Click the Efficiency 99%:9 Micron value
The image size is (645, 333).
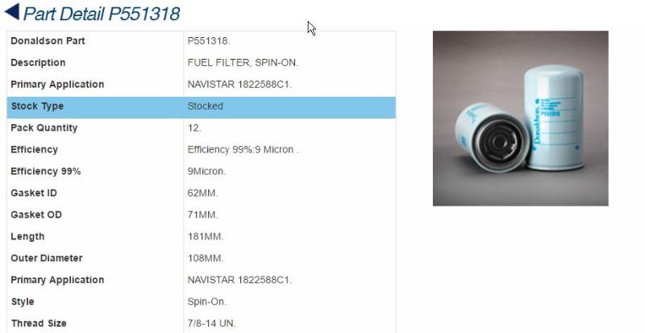pos(243,150)
